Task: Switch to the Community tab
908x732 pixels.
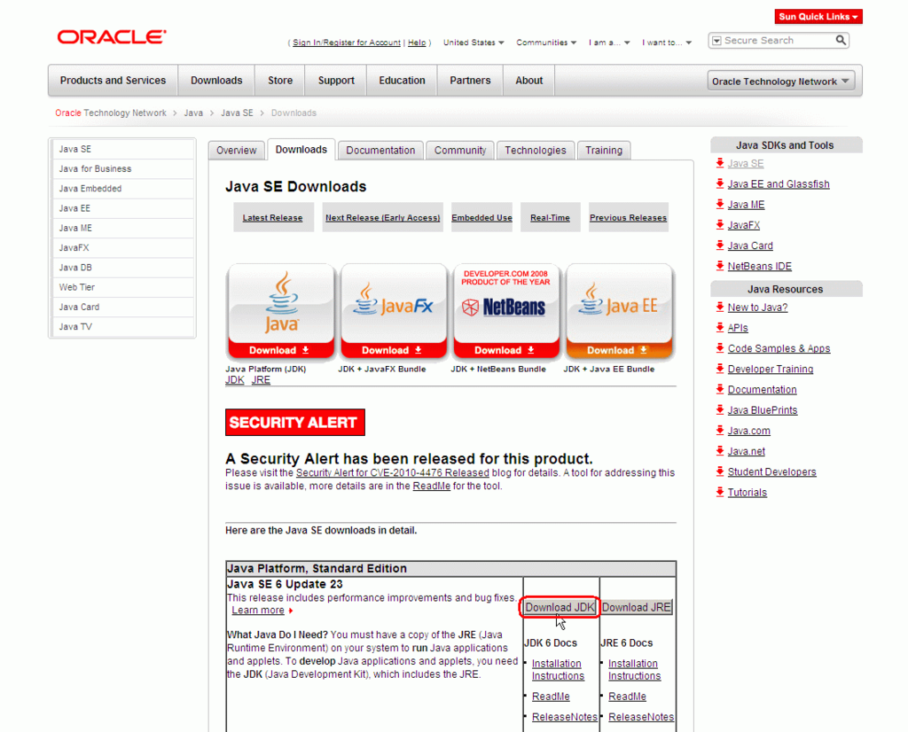Action: tap(460, 151)
